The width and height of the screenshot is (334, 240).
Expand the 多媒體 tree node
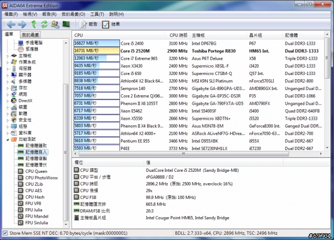click(8, 81)
